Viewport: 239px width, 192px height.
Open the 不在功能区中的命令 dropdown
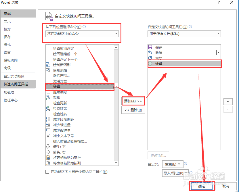click(82, 34)
